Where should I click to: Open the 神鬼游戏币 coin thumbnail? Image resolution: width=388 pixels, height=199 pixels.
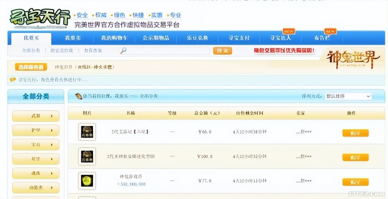click(x=87, y=181)
